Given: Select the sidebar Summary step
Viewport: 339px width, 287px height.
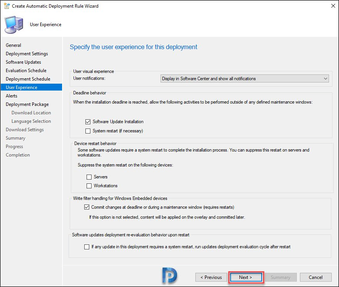Looking at the screenshot, I should 15,138.
